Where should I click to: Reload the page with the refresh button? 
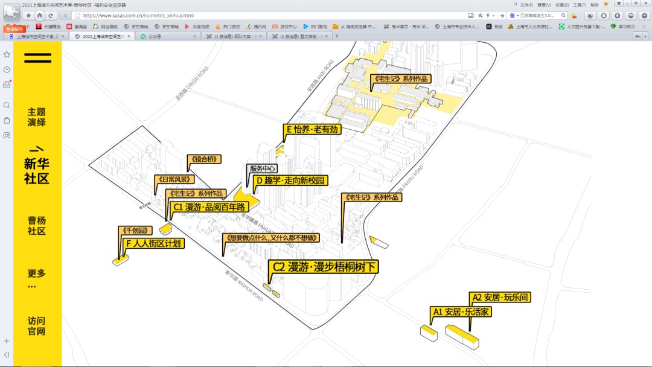click(51, 15)
